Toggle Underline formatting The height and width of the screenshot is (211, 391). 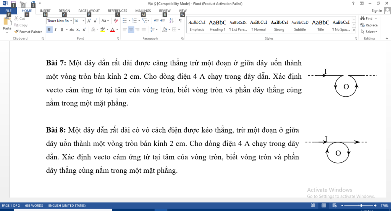pyautogui.click(x=62, y=29)
